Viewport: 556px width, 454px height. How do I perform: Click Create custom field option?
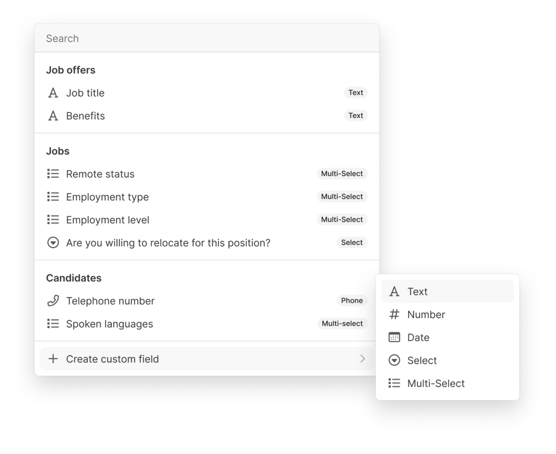point(113,359)
